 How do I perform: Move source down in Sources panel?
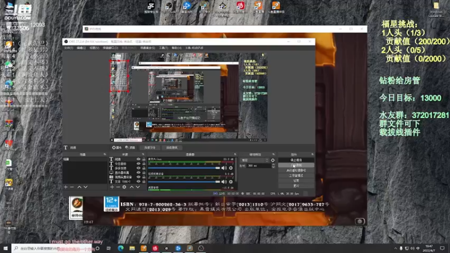[x=138, y=187]
